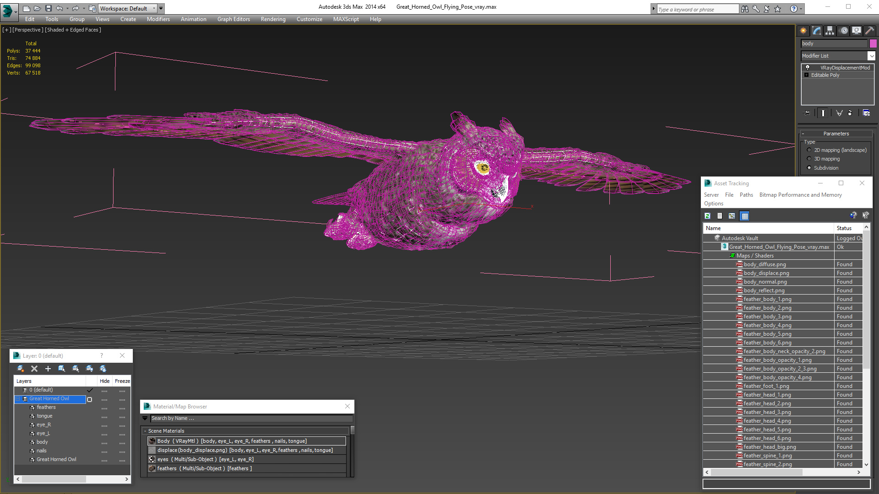Click Freeze All Layers snowflake icon
This screenshot has height=494, width=879.
(x=103, y=369)
